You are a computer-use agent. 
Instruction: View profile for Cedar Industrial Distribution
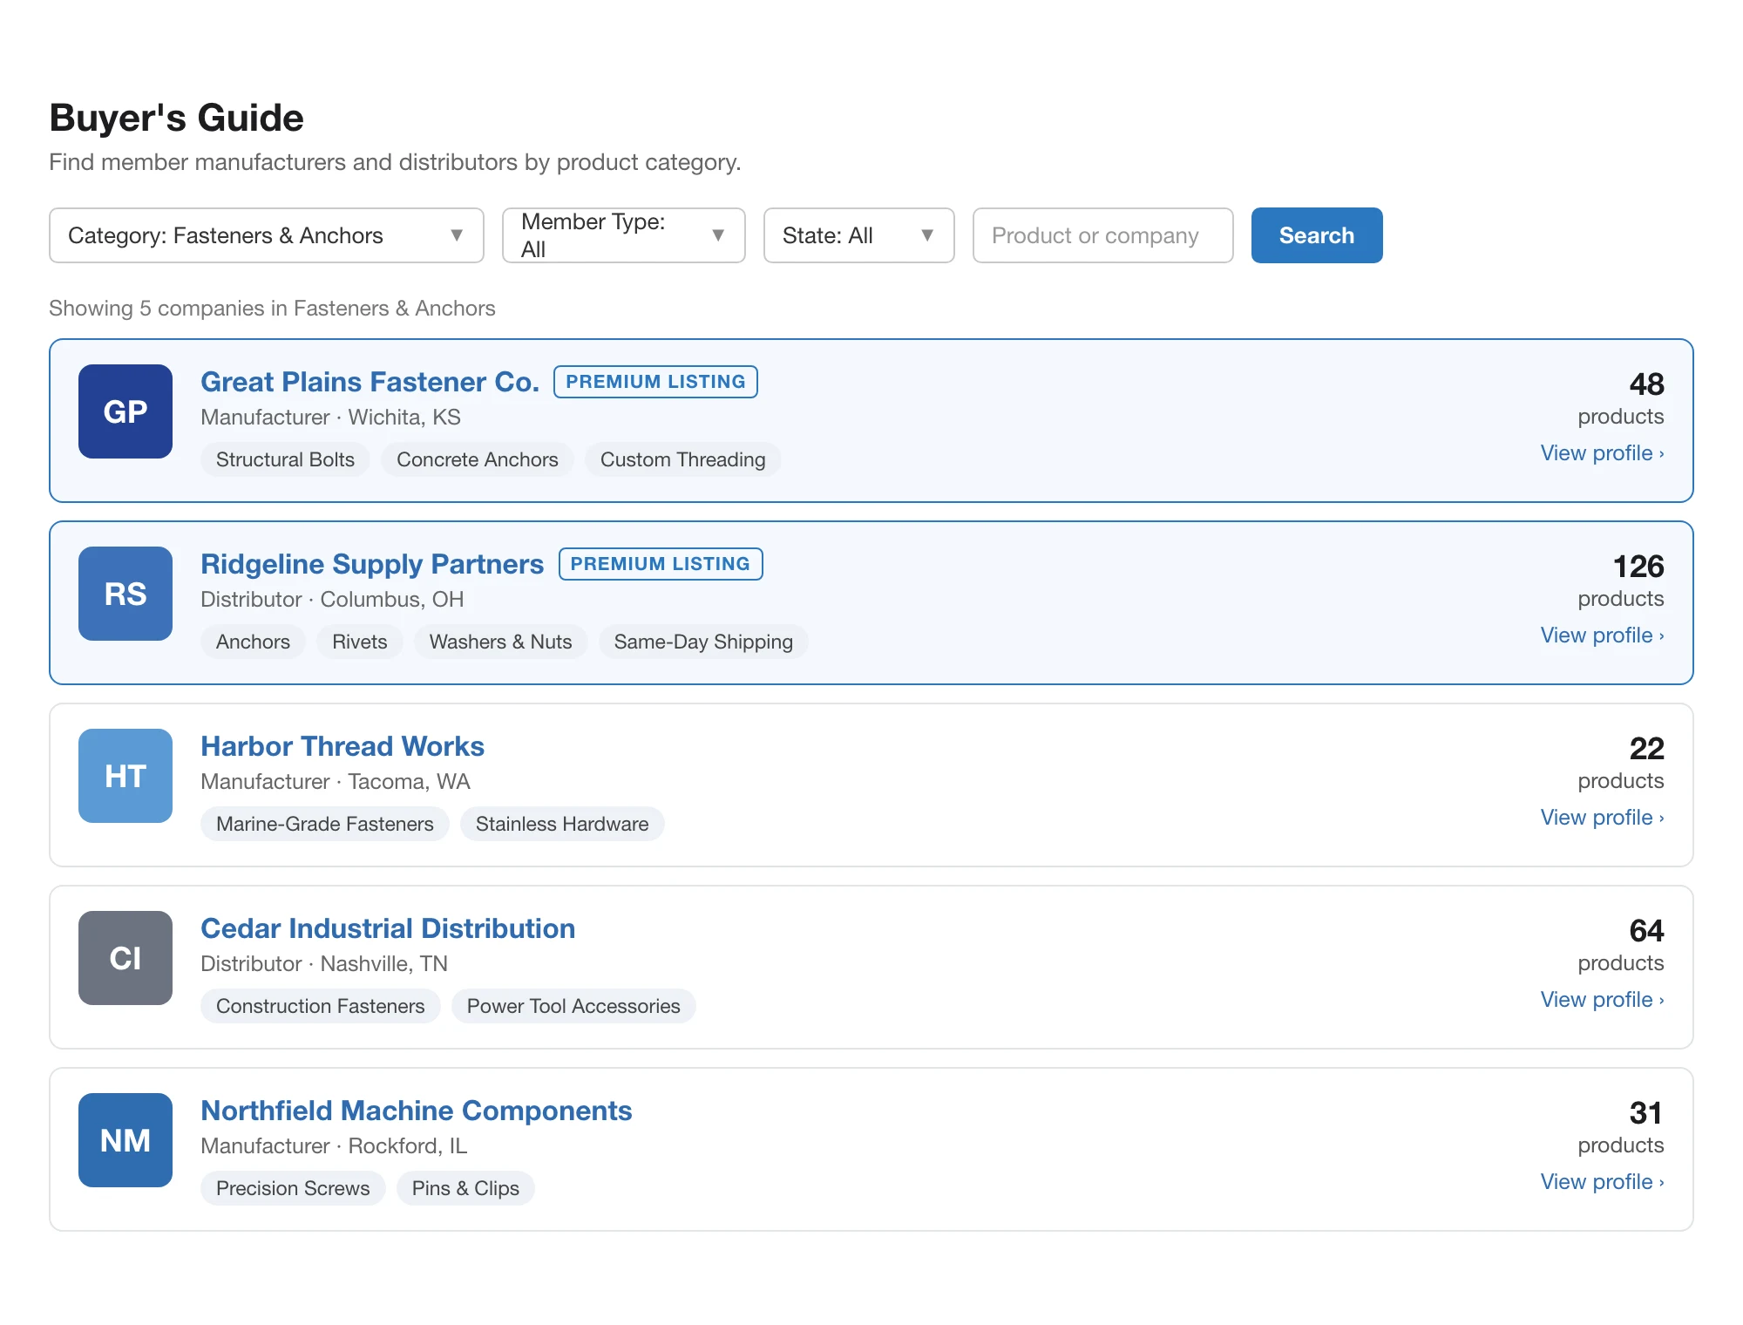[1602, 1000]
